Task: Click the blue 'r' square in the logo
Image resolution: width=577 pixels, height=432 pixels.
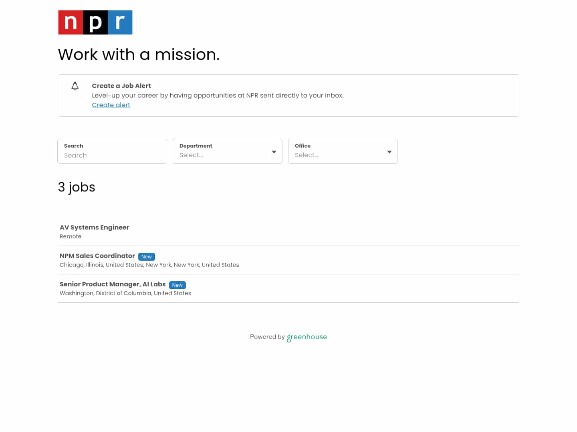Action: [120, 22]
